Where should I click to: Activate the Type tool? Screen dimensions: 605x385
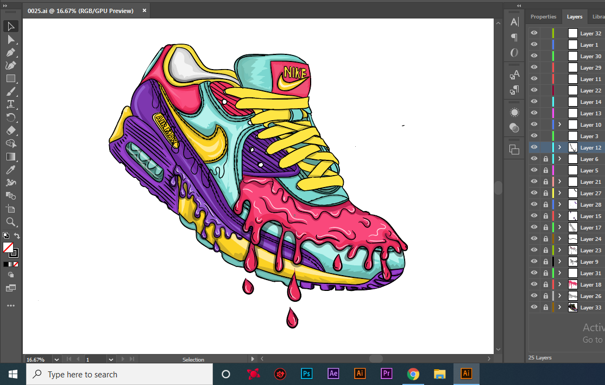click(10, 104)
